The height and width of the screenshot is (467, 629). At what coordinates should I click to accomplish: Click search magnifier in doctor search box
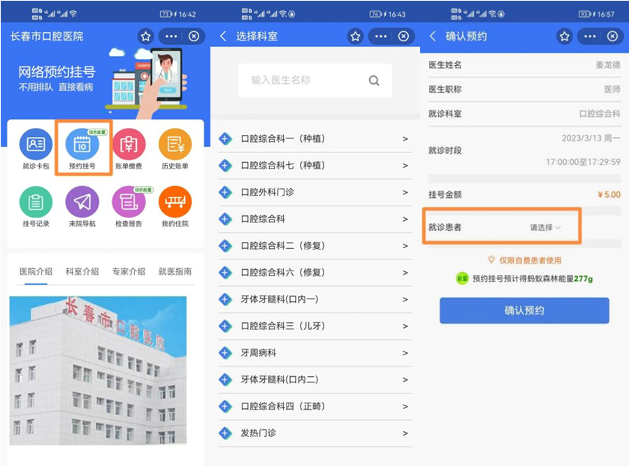point(374,80)
